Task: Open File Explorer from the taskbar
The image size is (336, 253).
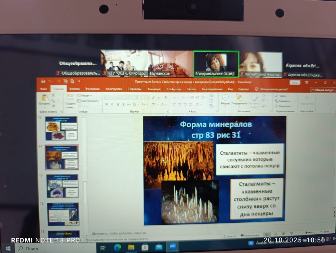Action: tap(131, 247)
